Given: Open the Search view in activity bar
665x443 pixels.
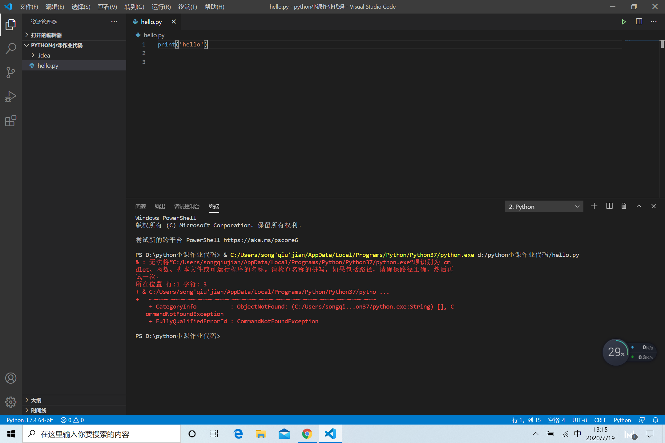Looking at the screenshot, I should [x=11, y=48].
